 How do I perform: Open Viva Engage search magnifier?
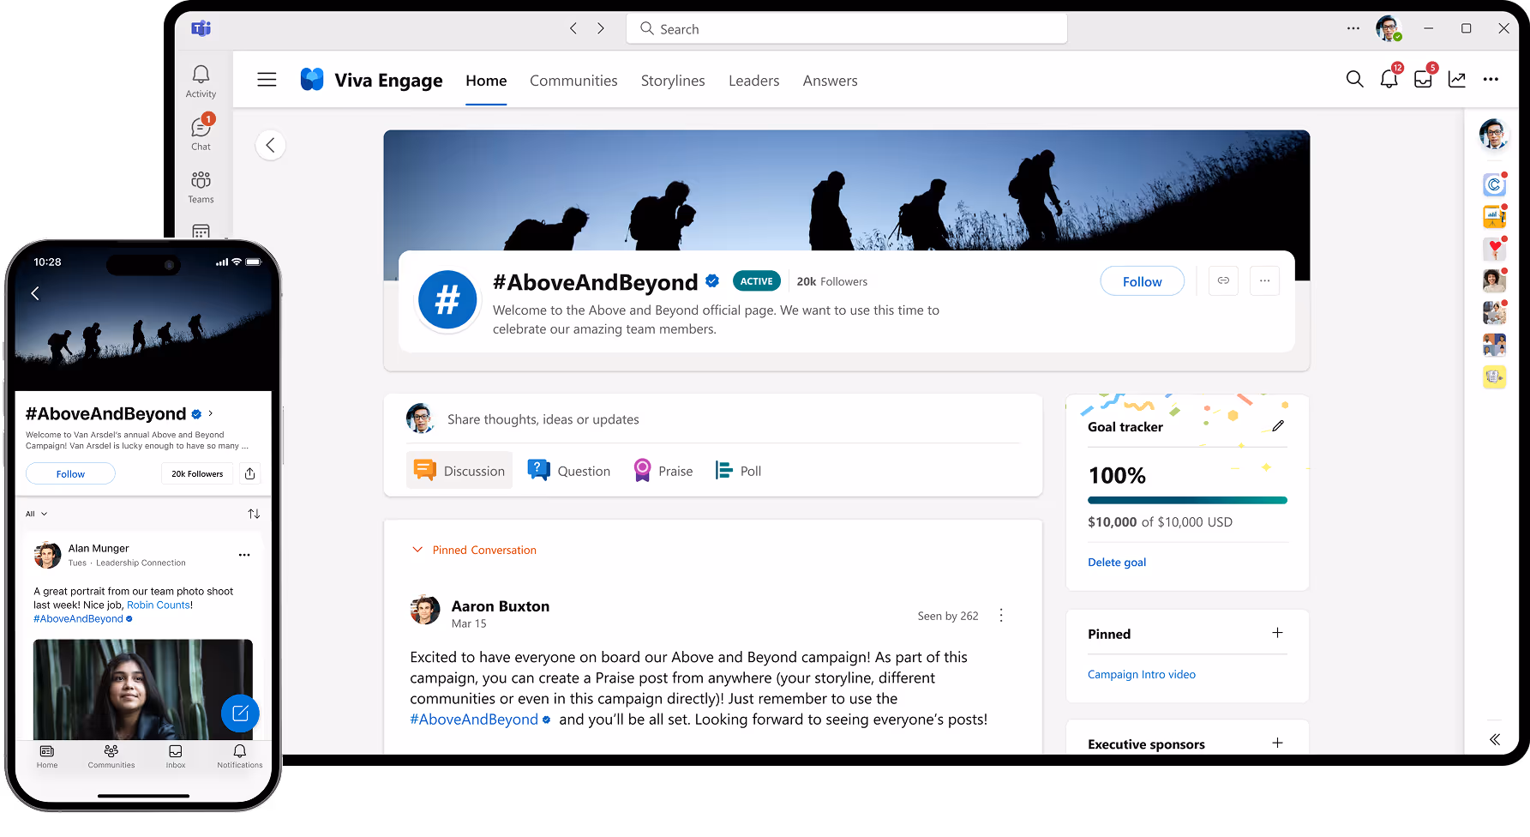(1354, 79)
